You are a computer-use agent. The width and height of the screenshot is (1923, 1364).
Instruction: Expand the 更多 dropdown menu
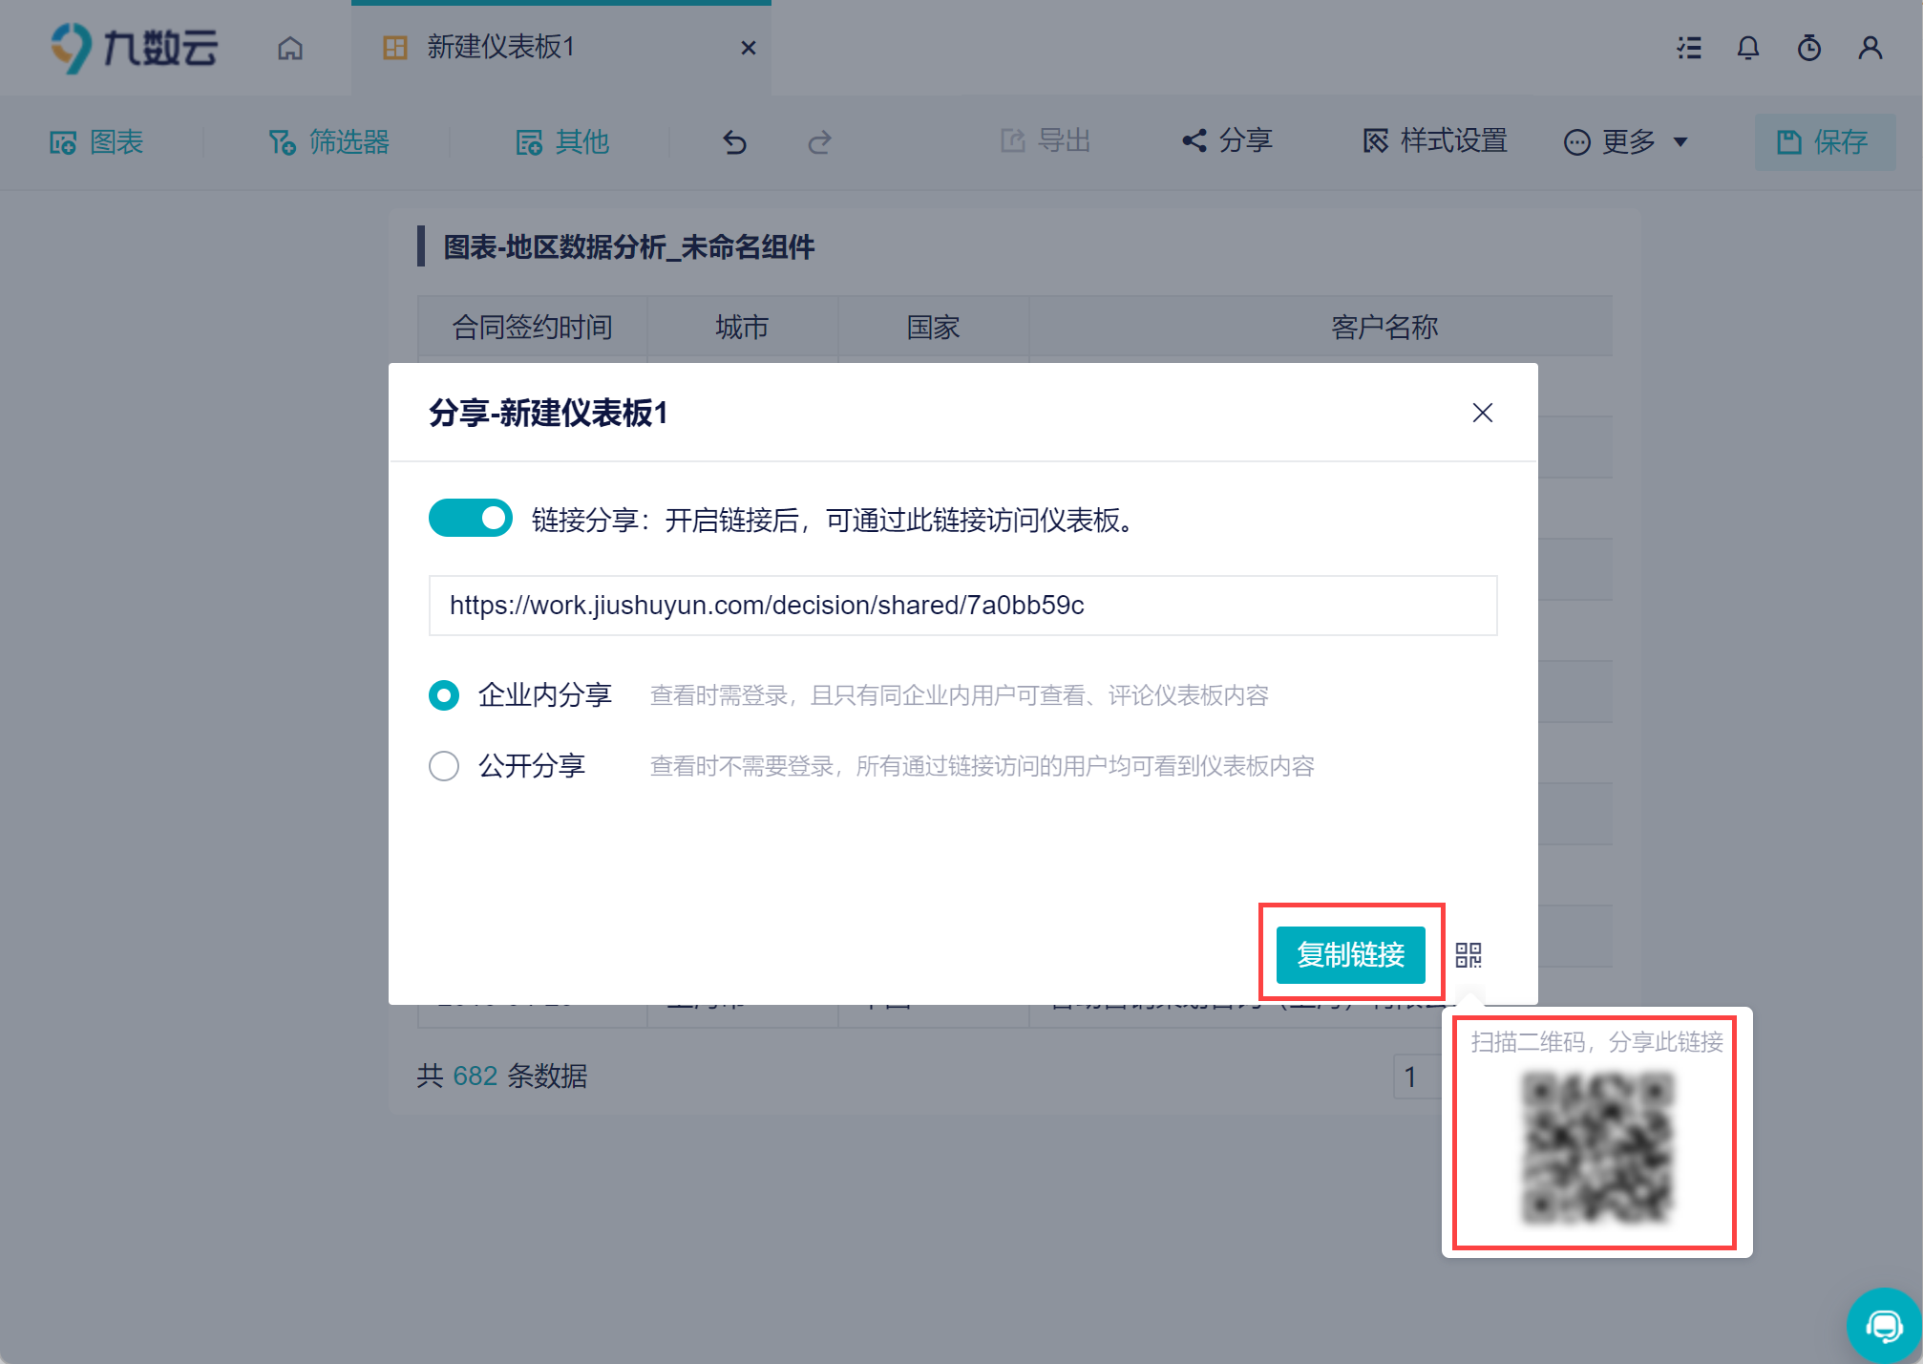coord(1626,142)
